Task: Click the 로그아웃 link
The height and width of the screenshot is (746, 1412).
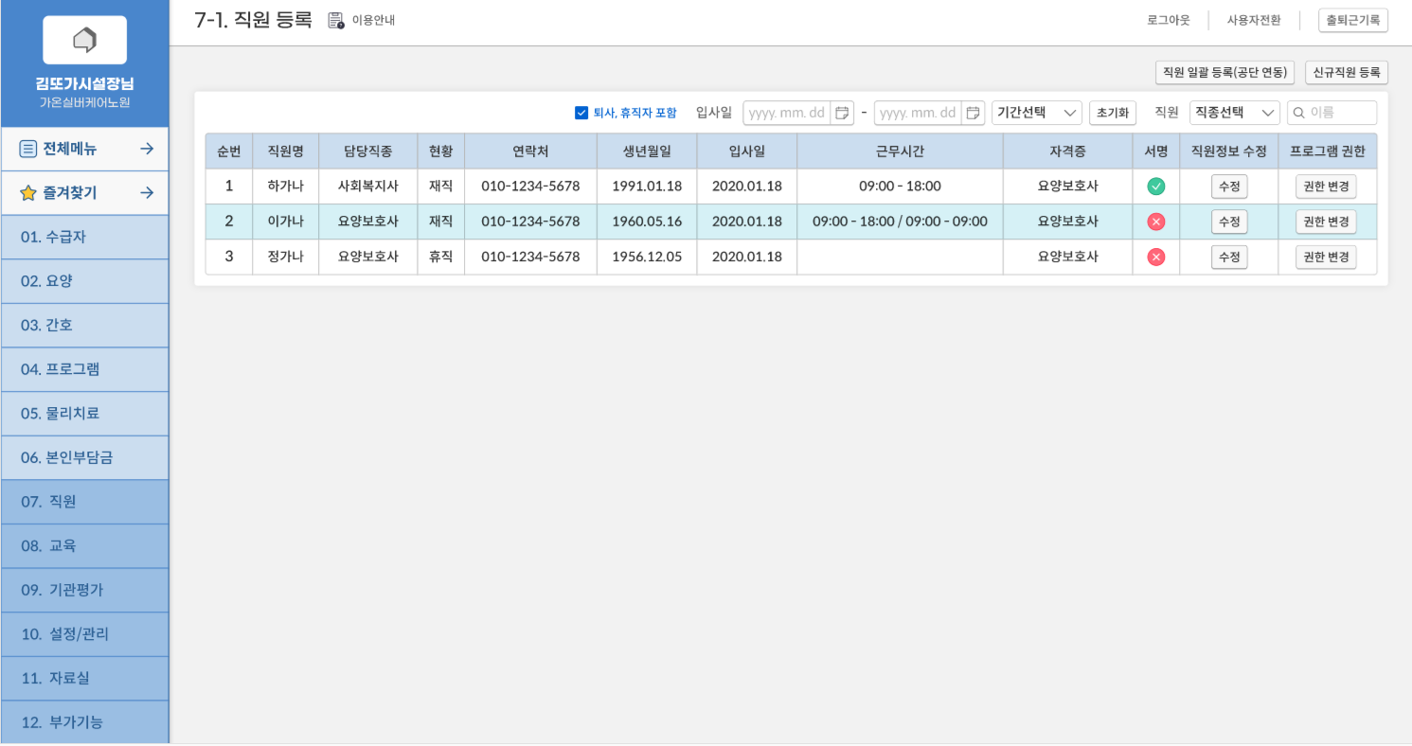Action: click(1169, 20)
